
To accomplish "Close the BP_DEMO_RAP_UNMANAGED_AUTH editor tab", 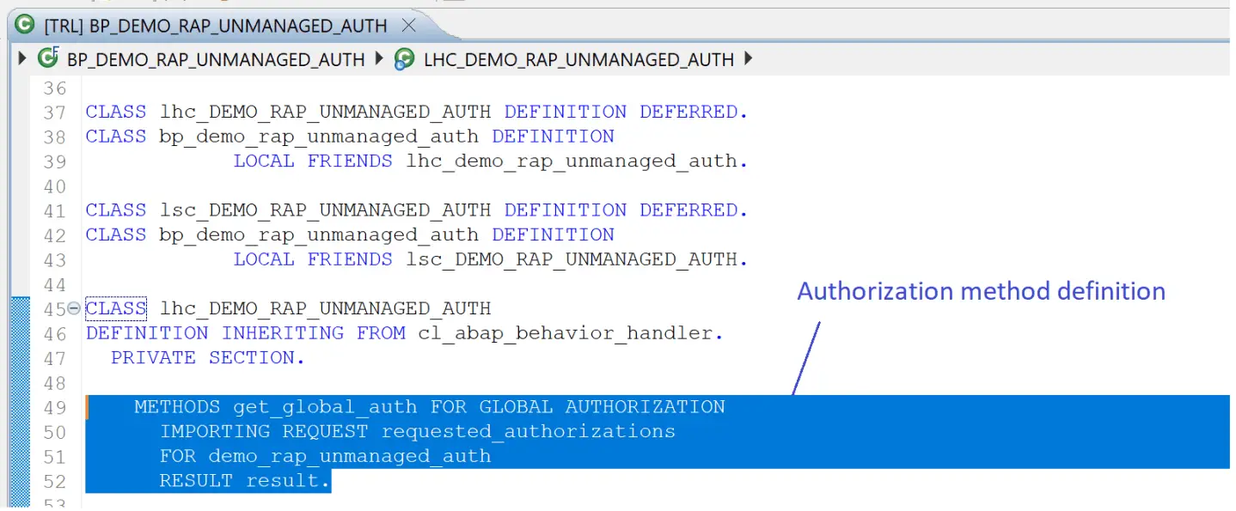I will pos(409,26).
